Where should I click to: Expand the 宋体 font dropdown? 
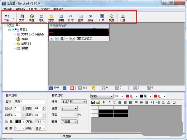(x=102, y=96)
